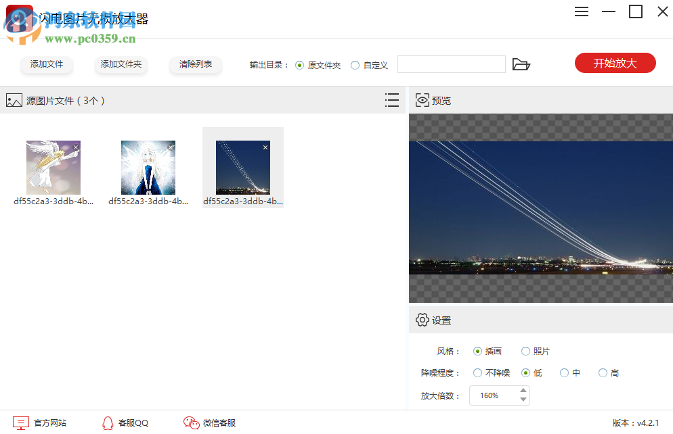Open the output folder browse icon

point(521,64)
